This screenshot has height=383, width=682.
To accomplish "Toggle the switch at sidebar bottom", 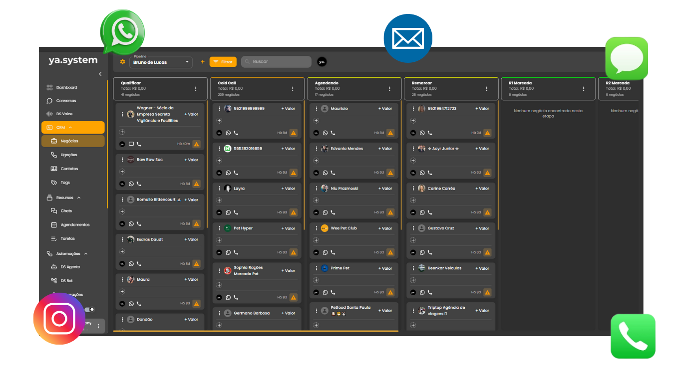I will [x=90, y=310].
